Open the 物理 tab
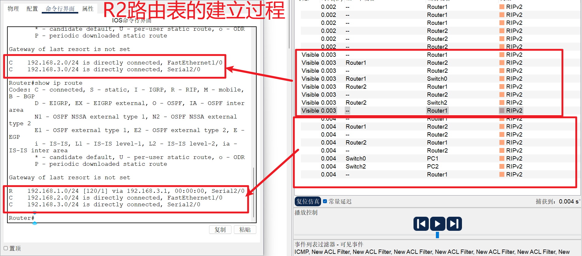 [13, 9]
